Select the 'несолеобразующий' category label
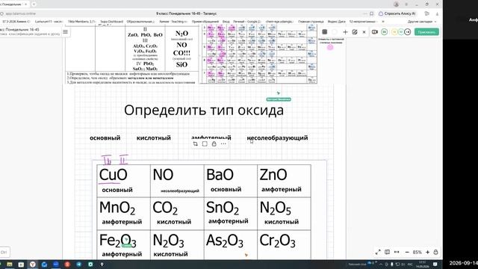 click(277, 137)
